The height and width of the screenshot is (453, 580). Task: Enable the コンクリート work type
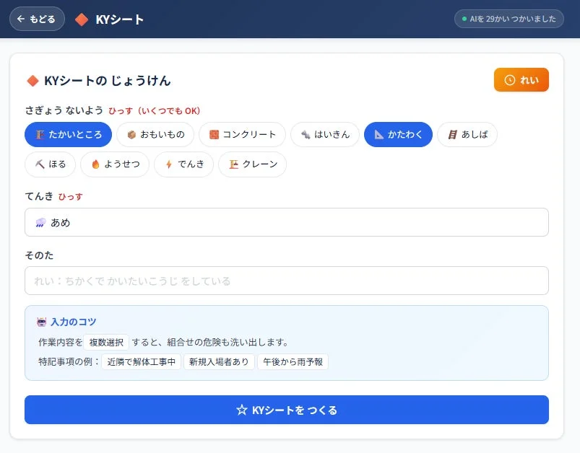point(244,134)
